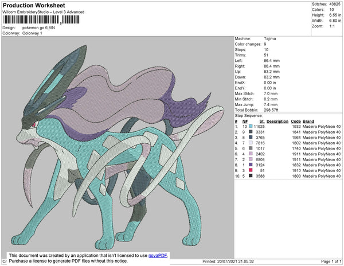Select stitch count 3331 in stop row 2
344x266 pixels.
point(260,132)
